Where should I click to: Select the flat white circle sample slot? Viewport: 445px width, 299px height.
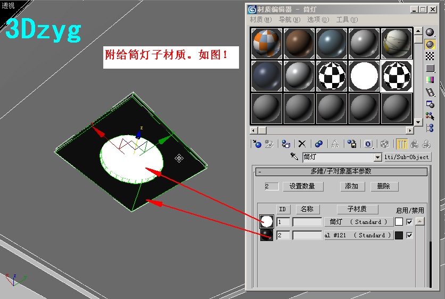(364, 76)
